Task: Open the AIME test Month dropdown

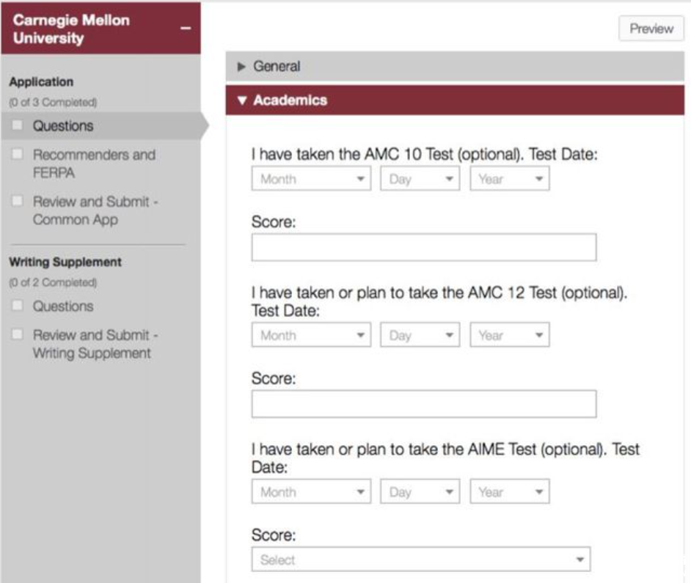Action: [311, 491]
